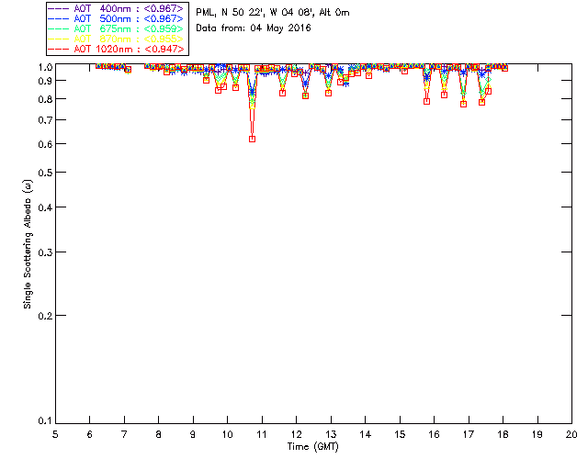This screenshot has width=588, height=470.
Task: Click the PML station location title text
Action: tap(273, 13)
